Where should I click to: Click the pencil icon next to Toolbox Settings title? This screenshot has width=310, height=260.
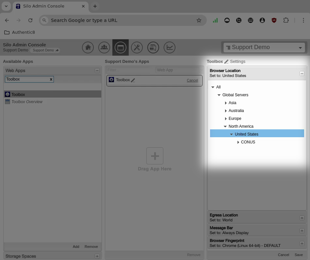tap(226, 62)
